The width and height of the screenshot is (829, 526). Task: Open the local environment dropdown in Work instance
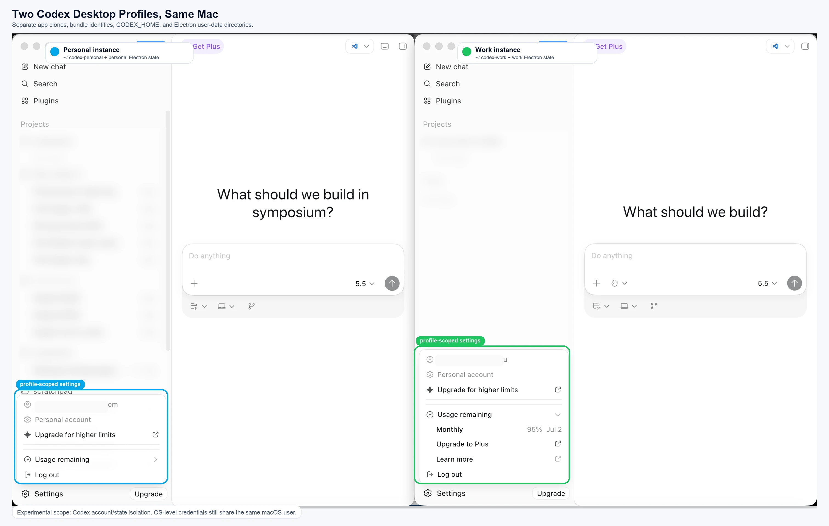click(629, 306)
